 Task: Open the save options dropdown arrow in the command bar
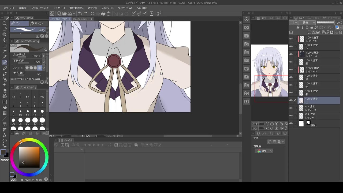click(73, 14)
